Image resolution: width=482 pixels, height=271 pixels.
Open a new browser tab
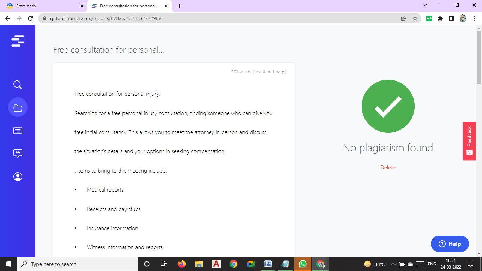click(180, 6)
